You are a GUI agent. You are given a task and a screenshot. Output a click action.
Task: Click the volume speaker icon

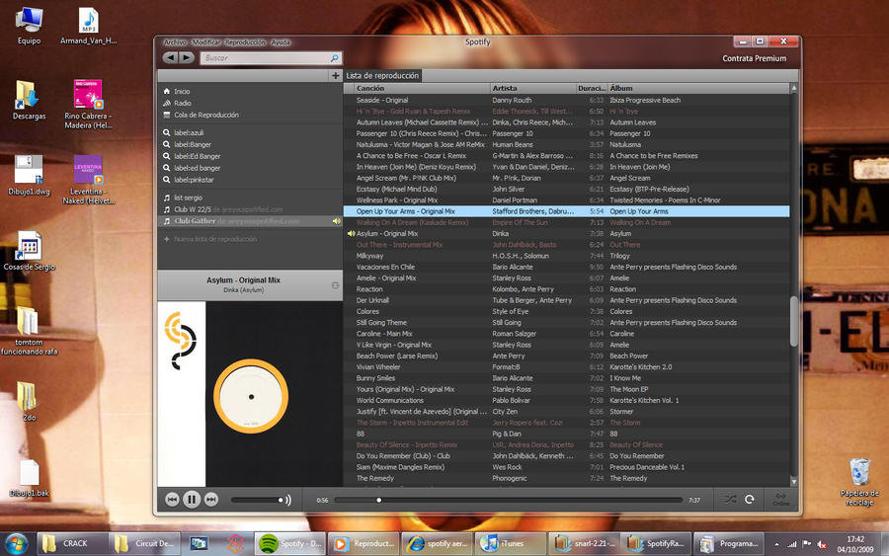(287, 500)
